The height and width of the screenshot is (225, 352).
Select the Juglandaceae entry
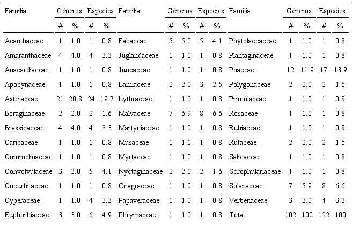[135, 55]
